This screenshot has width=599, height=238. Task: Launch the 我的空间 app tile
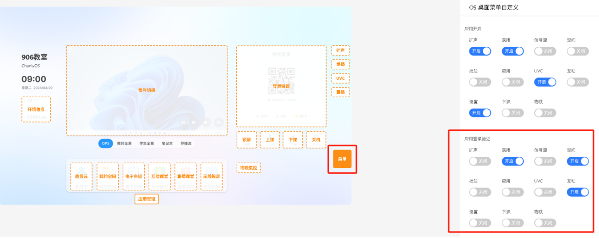coord(108,177)
